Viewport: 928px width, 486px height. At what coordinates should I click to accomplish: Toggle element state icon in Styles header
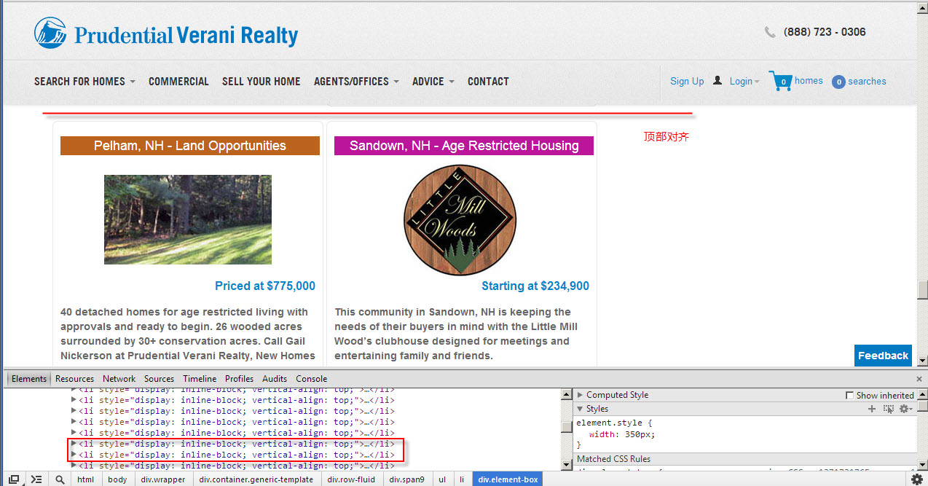(x=888, y=409)
